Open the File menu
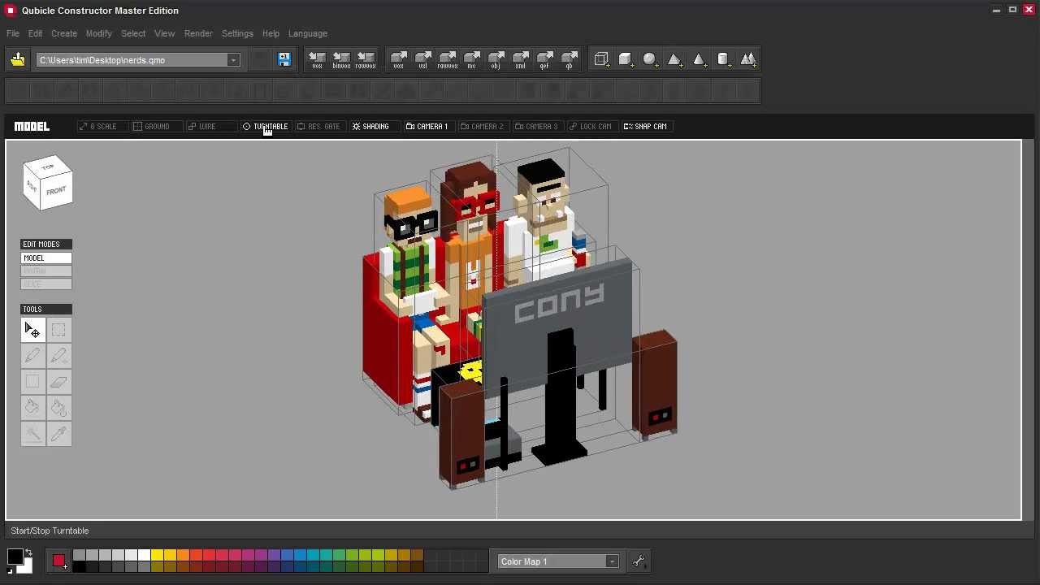 13,33
